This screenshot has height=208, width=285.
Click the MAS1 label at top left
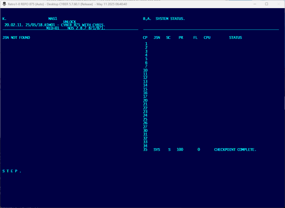tap(53, 19)
